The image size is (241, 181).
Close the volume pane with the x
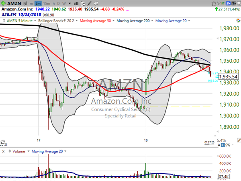(3, 151)
